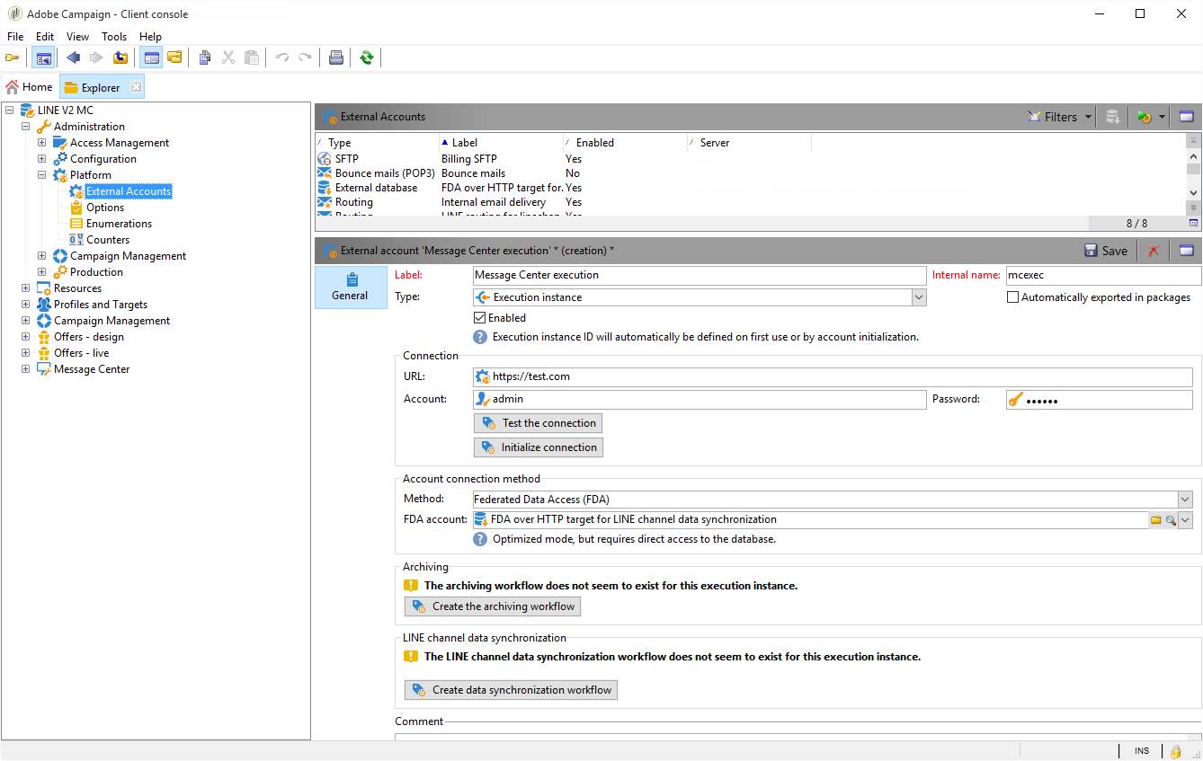Click the Paste clipboard toolbar icon

coord(252,58)
